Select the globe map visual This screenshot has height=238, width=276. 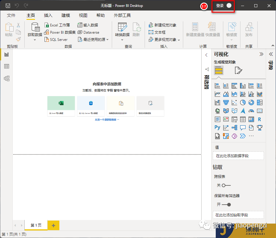coord(217,111)
